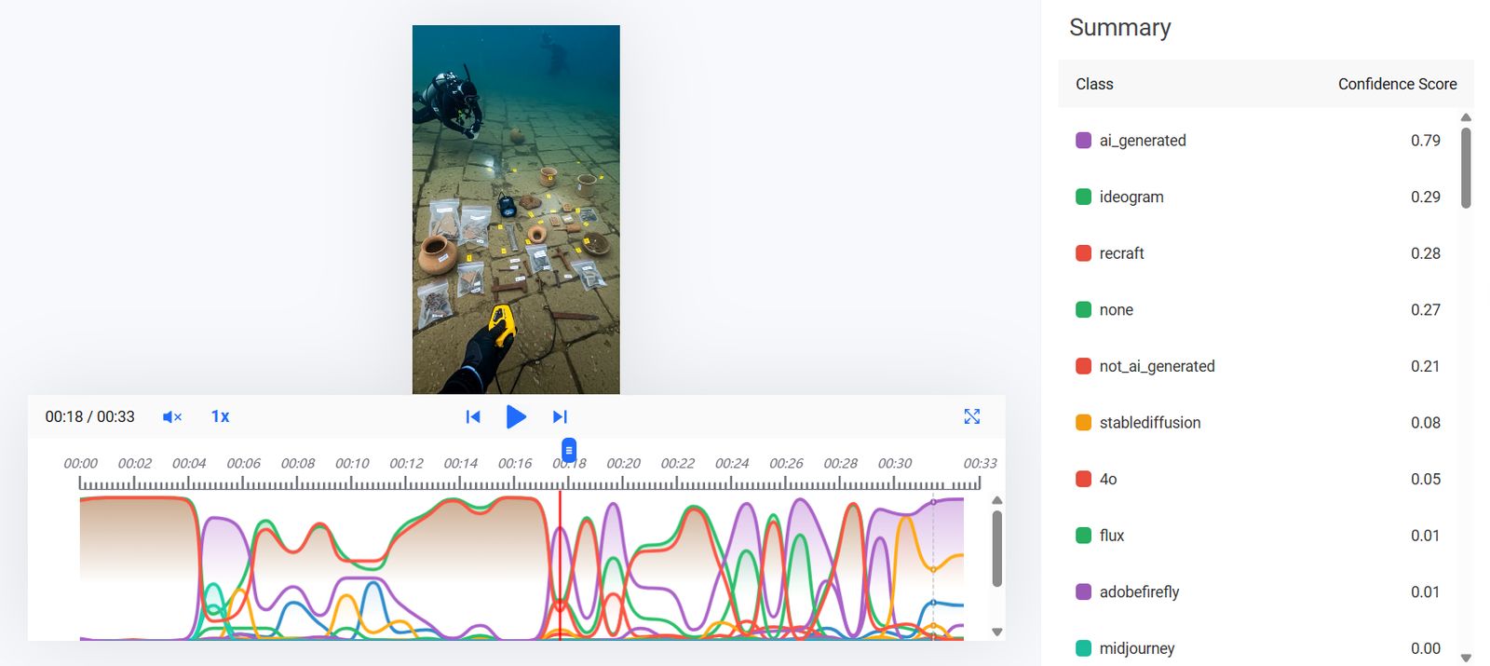Viewport: 1490px width, 666px height.
Task: Click the chart panel scroll up arrow
Action: (x=996, y=500)
